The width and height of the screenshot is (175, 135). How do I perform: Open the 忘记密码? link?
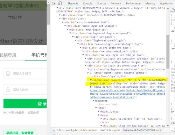34,112
